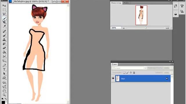Viewport: 186px width, 104px height.
Task: Open the lower-left collapsed dock panel icon
Action: tap(176, 14)
